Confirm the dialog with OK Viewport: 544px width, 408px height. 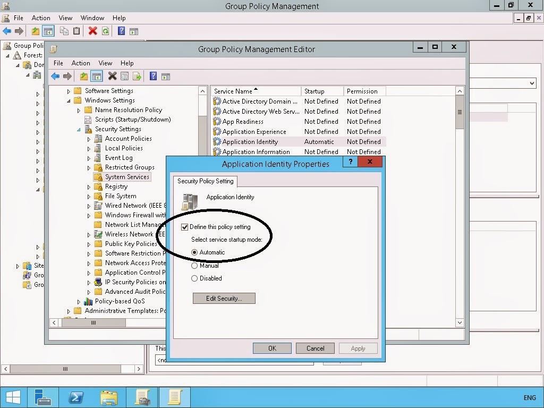(272, 348)
